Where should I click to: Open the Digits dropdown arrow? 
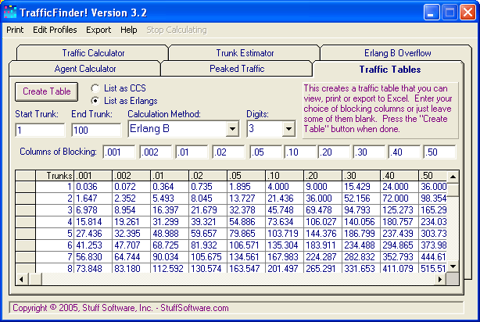click(x=288, y=129)
